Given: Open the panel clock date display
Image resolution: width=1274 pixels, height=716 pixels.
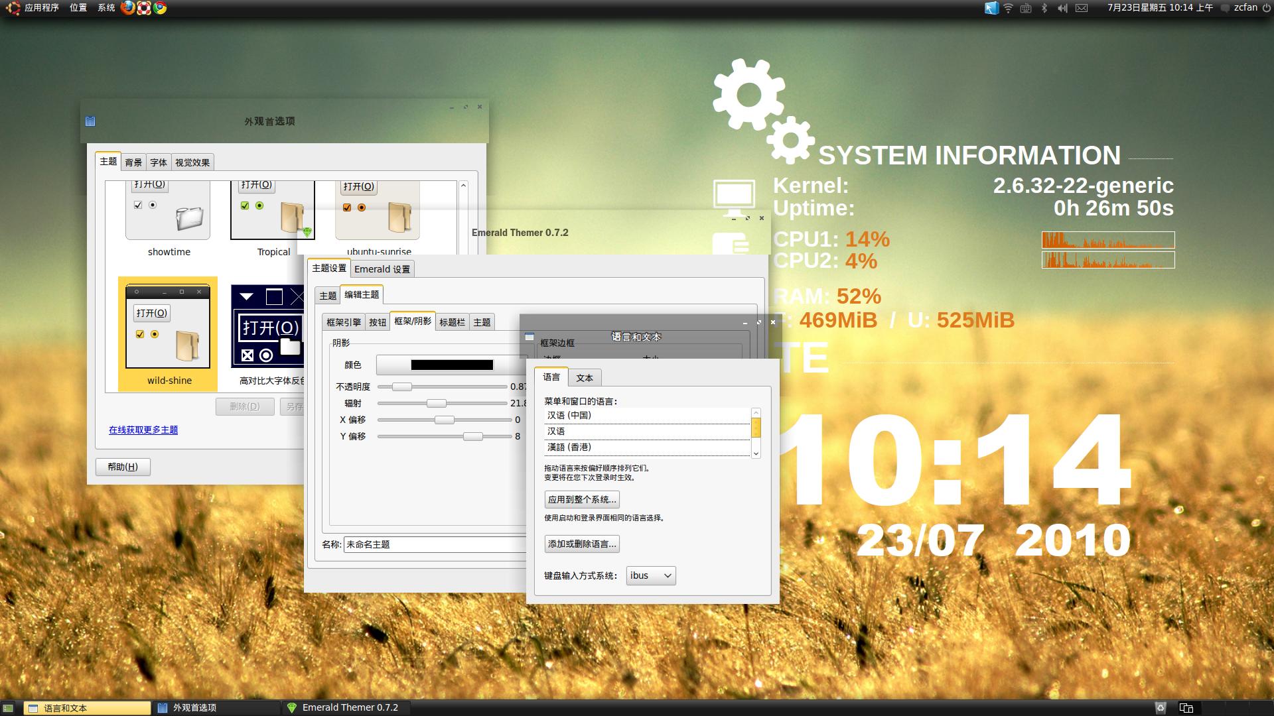Looking at the screenshot, I should [1160, 8].
